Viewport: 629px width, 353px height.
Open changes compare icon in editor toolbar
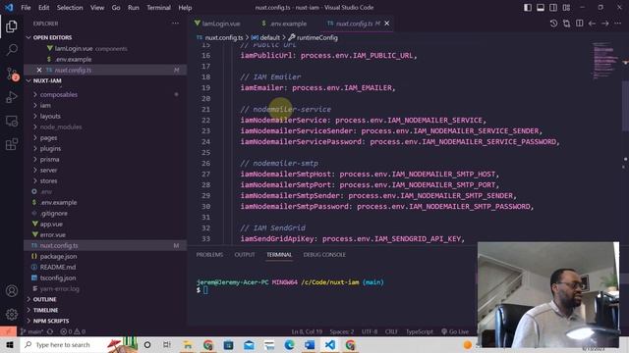point(566,24)
